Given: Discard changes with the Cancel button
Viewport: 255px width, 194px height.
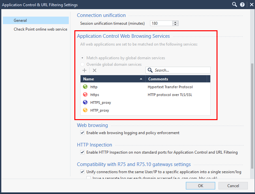Looking at the screenshot, I should pyautogui.click(x=233, y=186).
